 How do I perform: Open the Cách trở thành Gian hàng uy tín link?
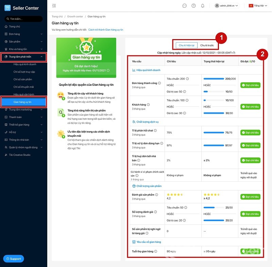point(106,30)
